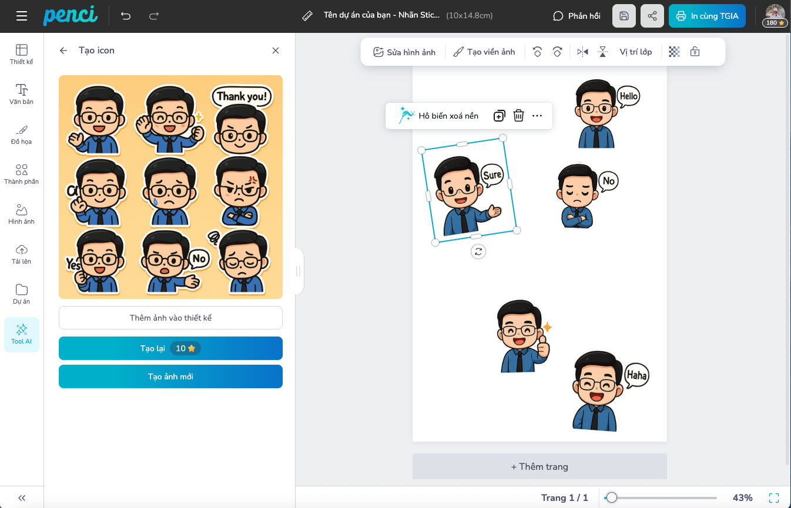The image size is (791, 508).
Task: Open the transparency checkerboard icon
Action: point(674,52)
